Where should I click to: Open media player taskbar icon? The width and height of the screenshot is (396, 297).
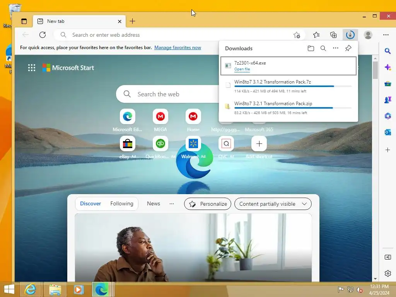[79, 289]
